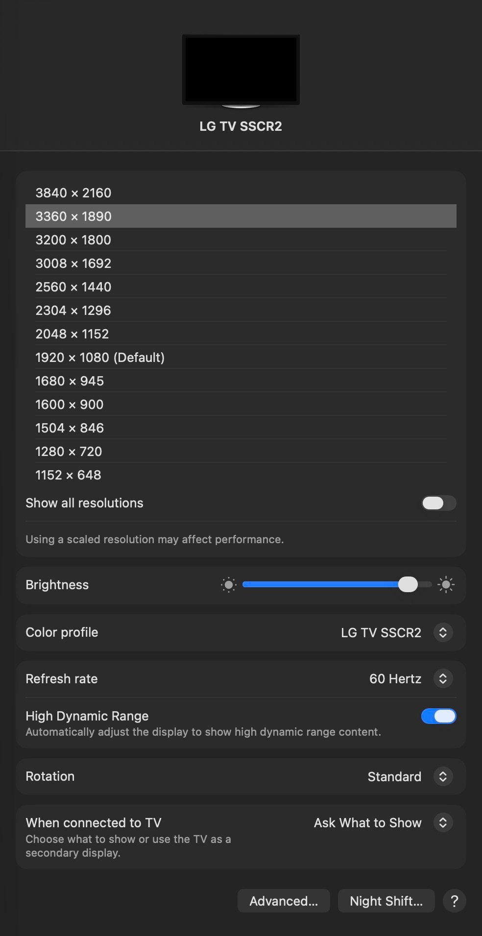Select the highlighted 3360 × 1890 resolution

coord(241,216)
